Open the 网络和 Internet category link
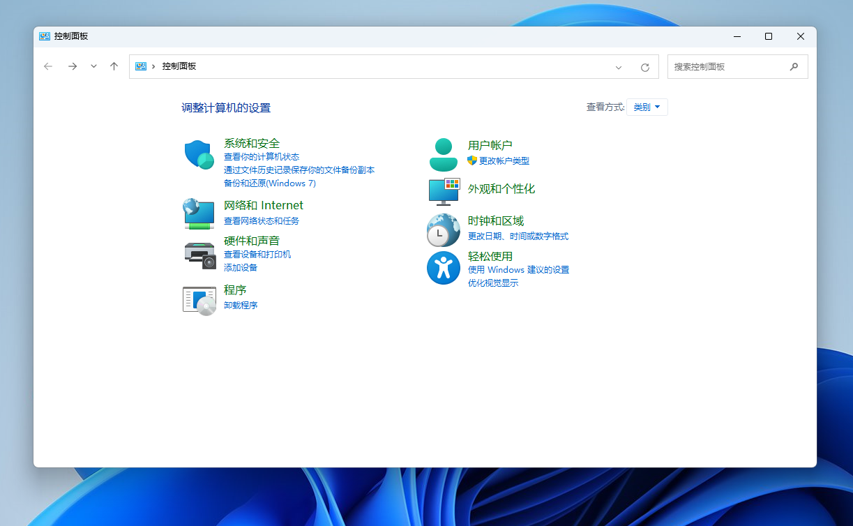 click(264, 205)
